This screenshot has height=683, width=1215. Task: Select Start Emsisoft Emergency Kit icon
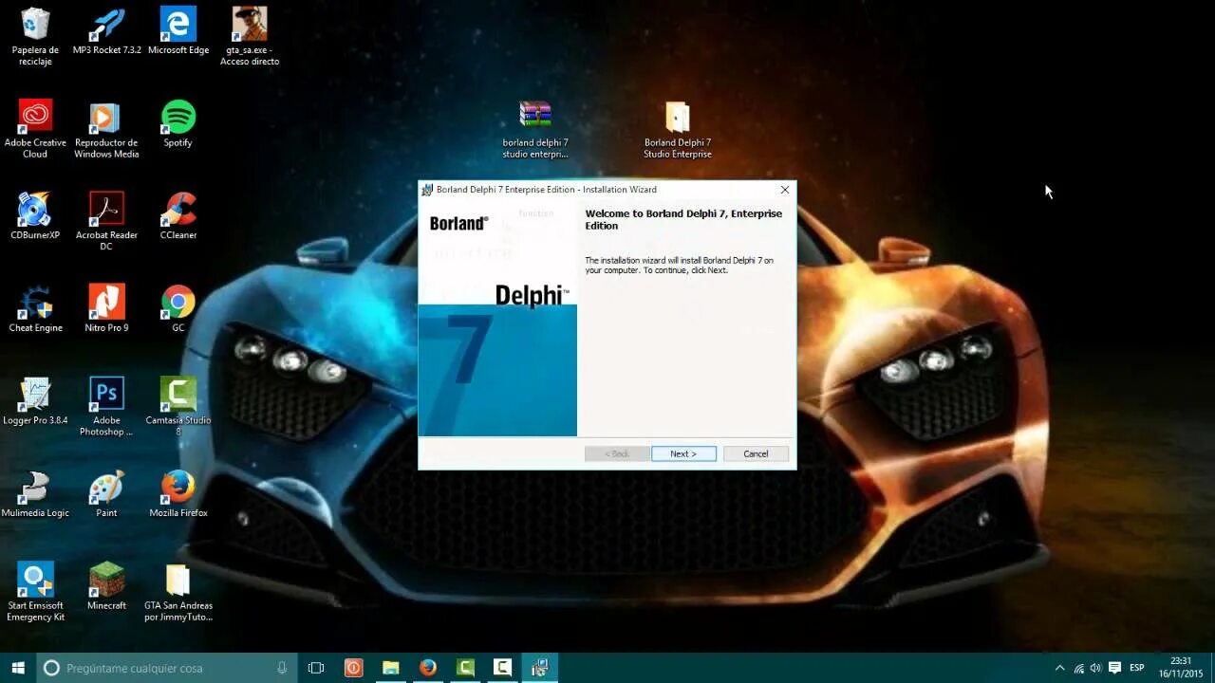pos(35,592)
